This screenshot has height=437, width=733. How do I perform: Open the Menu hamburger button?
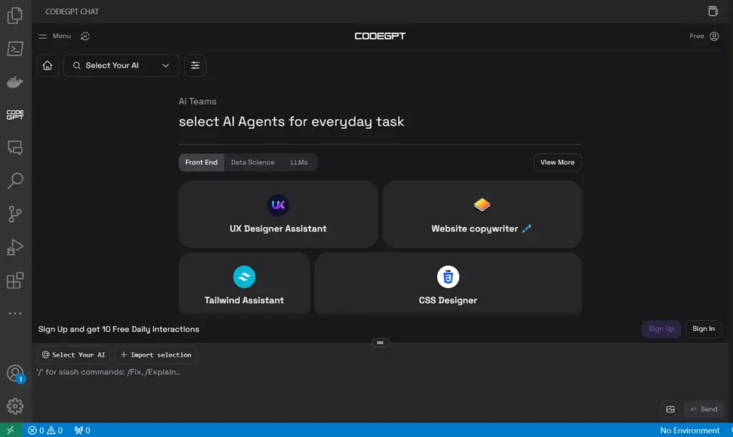click(x=54, y=36)
